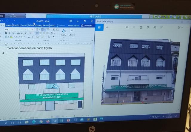Toggle bold (N) formatting in Word
Image resolution: width=191 pixels, height=132 pixels.
pos(6,33)
